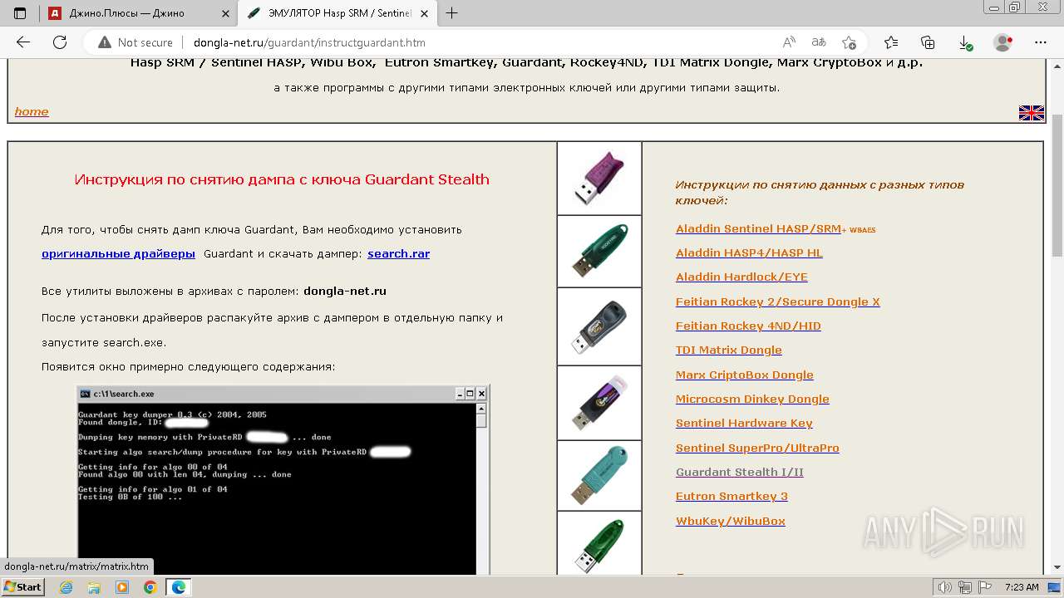Open WbuKey/WibuBox link
This screenshot has height=598, width=1064.
730,521
